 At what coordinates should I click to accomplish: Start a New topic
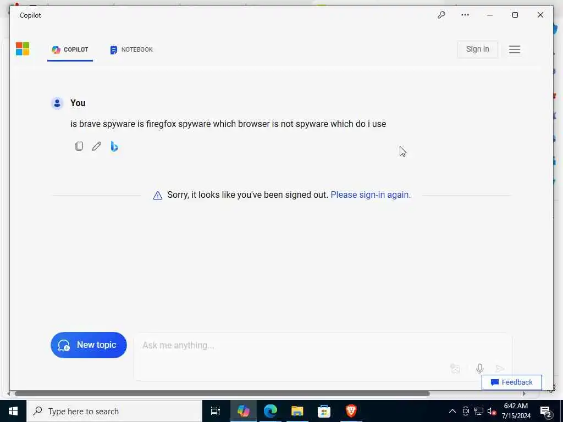[89, 345]
